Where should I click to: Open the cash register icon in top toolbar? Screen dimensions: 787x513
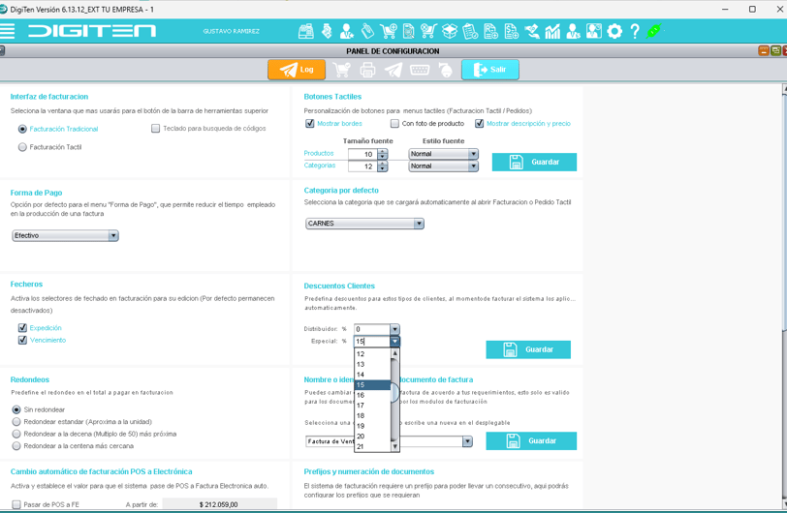(x=305, y=31)
